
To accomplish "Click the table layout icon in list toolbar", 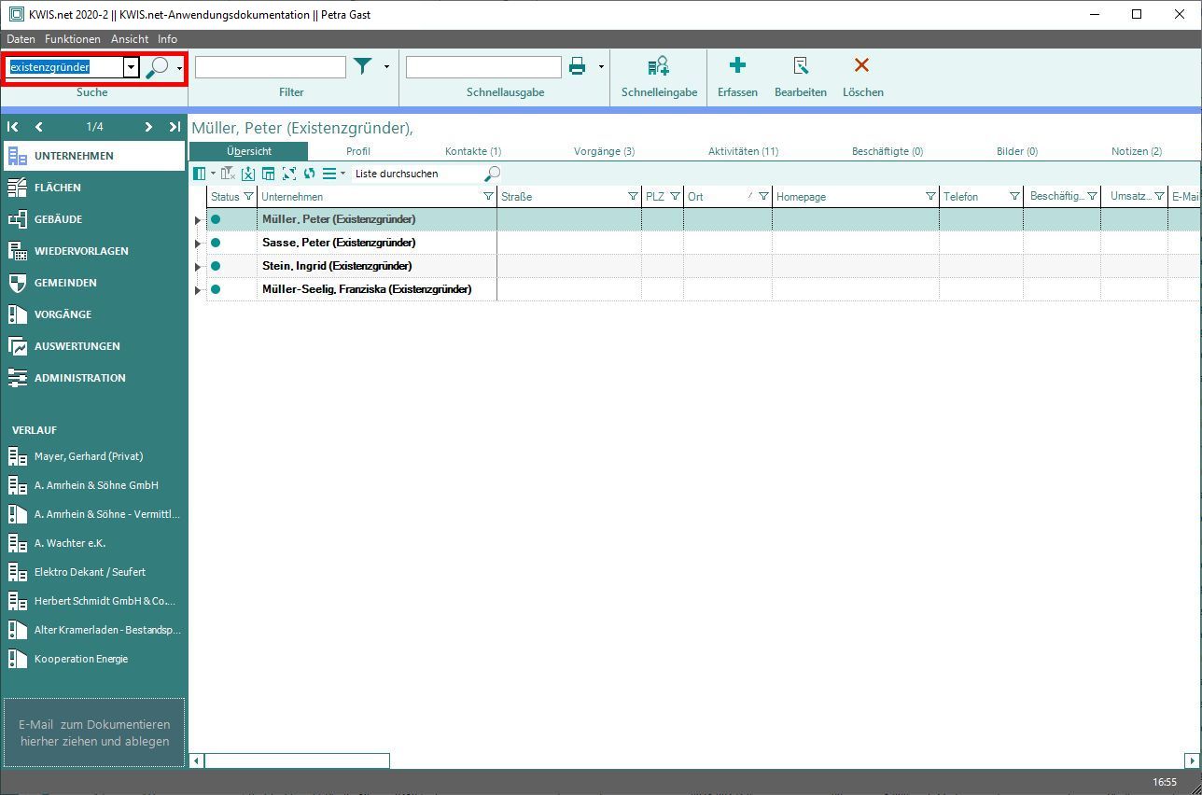I will tap(269, 174).
